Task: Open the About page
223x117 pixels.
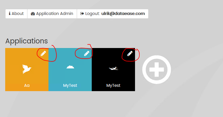Action: click(16, 14)
